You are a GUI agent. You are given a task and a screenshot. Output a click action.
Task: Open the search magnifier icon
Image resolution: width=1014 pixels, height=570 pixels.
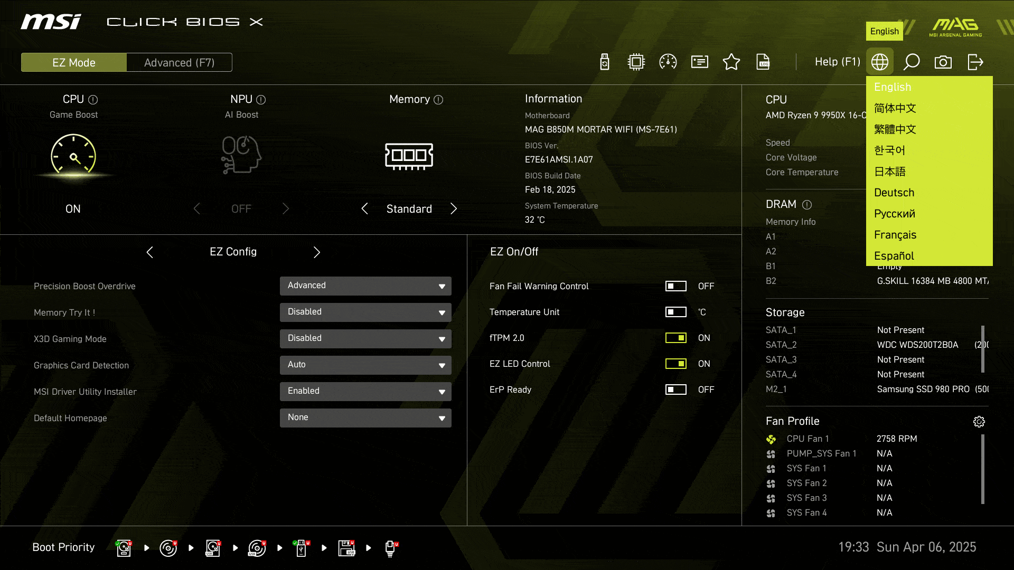tap(912, 62)
